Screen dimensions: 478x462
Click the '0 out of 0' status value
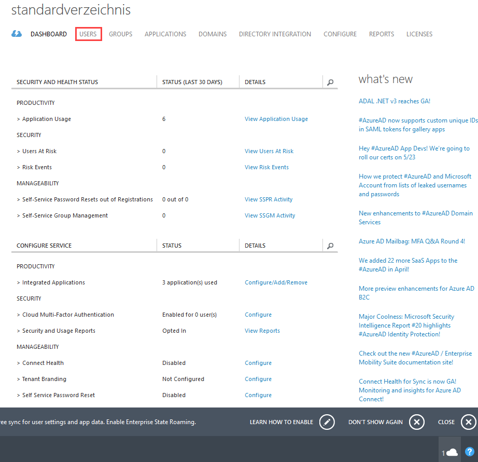175,199
